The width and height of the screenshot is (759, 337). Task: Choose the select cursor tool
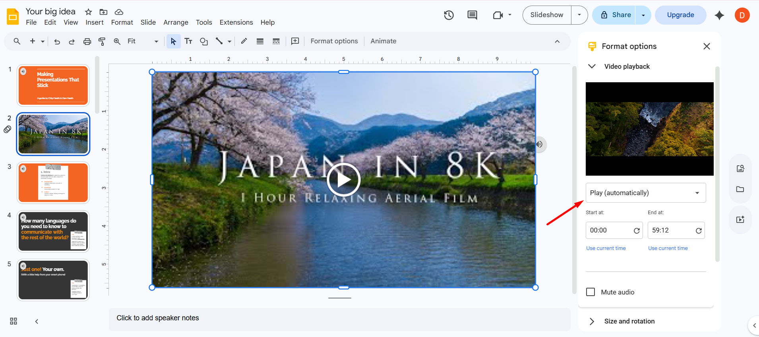tap(173, 41)
